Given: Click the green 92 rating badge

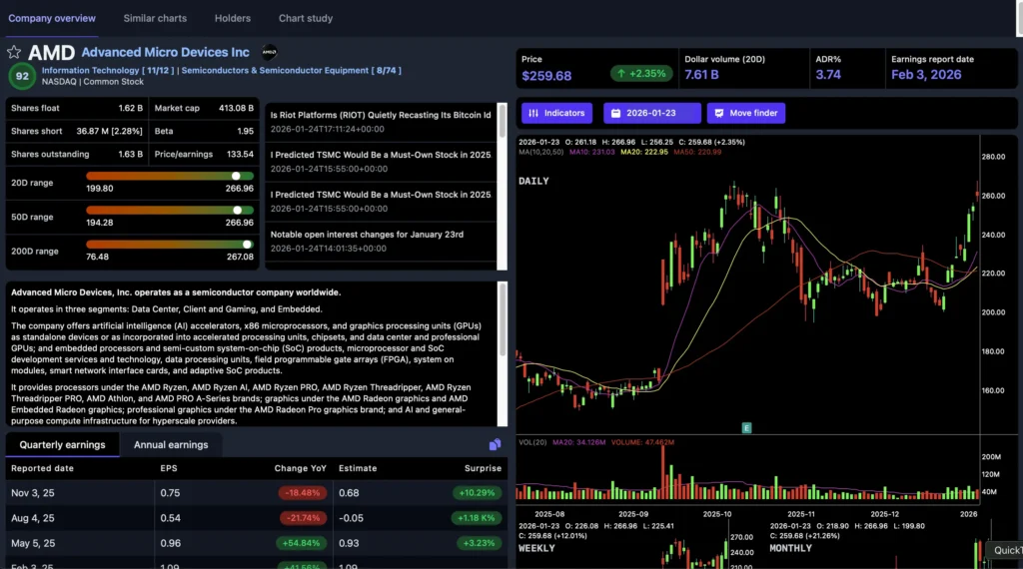Looking at the screenshot, I should 20,76.
